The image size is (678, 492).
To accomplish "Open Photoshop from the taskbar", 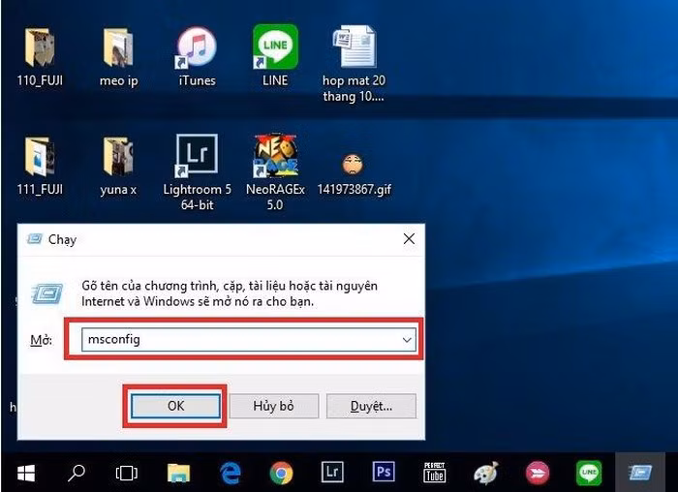I will tap(384, 472).
